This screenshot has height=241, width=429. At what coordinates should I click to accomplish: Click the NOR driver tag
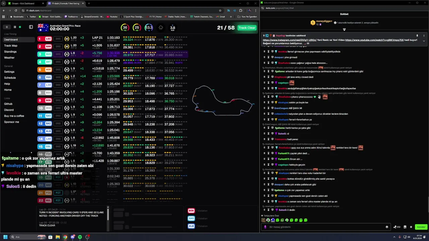[45, 70]
